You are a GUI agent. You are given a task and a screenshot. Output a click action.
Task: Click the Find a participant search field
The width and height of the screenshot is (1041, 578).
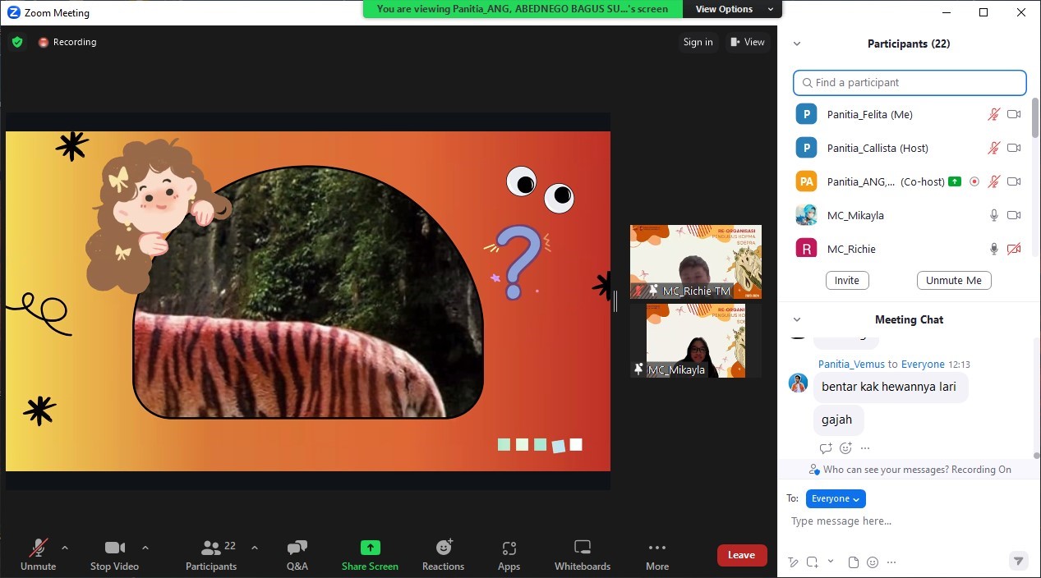coord(910,82)
